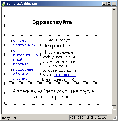Select the <body> tag in tag selector
The image size is (118, 121).
pos(6,118)
